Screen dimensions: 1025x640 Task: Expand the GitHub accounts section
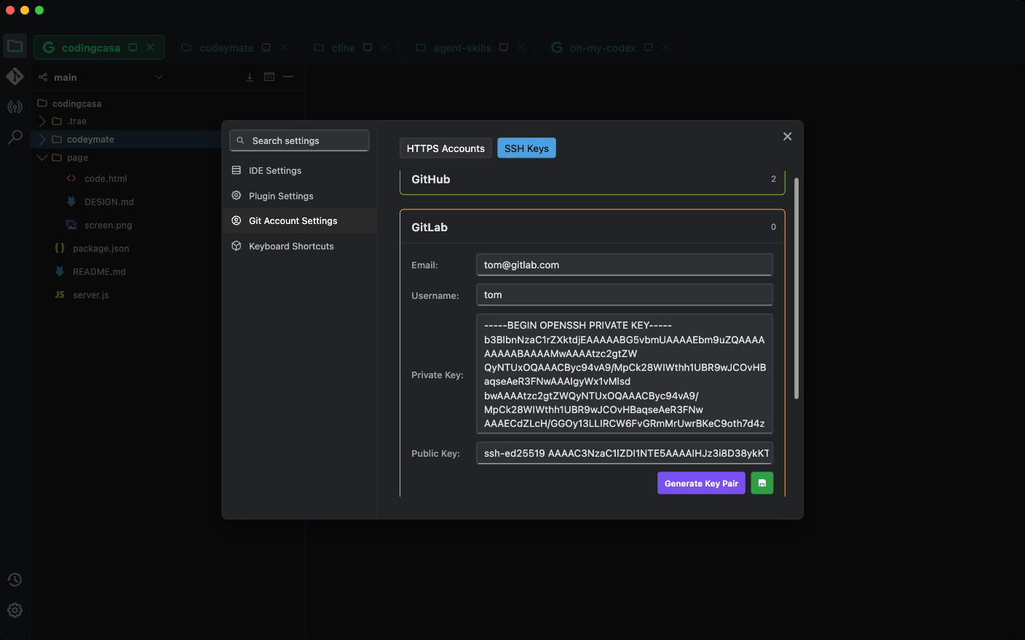click(593, 180)
